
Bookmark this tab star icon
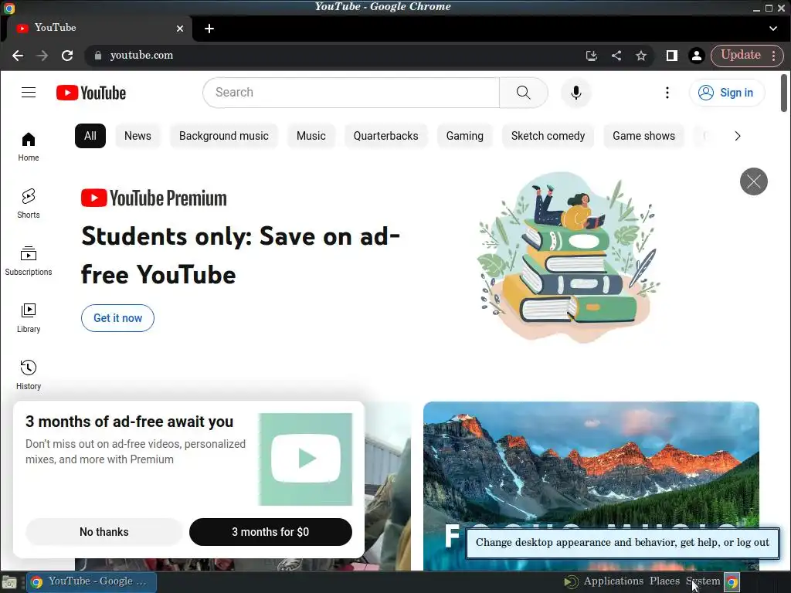(640, 56)
